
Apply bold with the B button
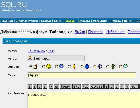tap(30, 86)
